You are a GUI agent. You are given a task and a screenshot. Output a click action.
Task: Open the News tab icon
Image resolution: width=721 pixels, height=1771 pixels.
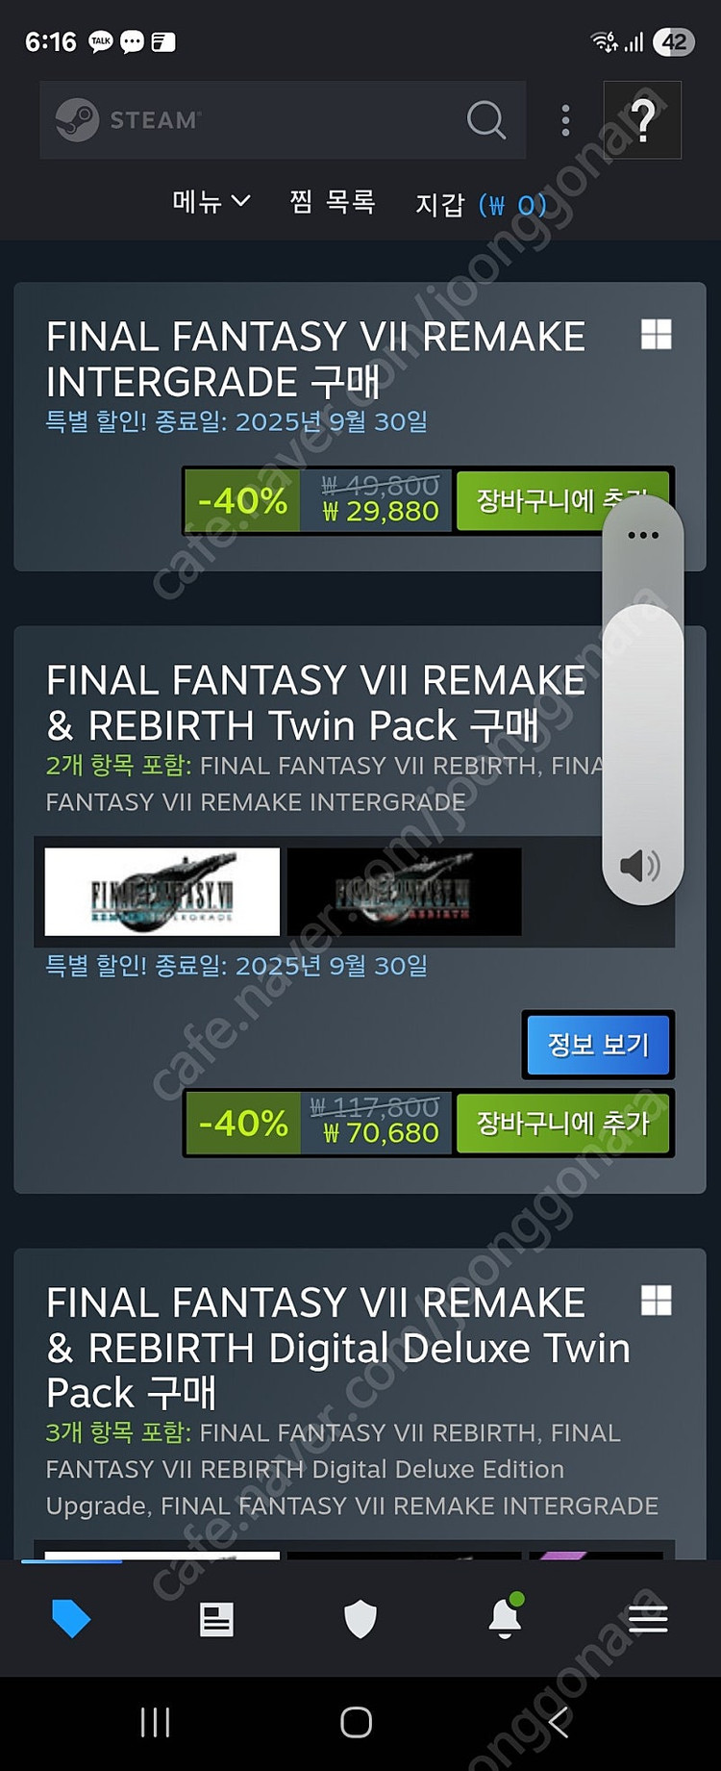click(x=216, y=1619)
